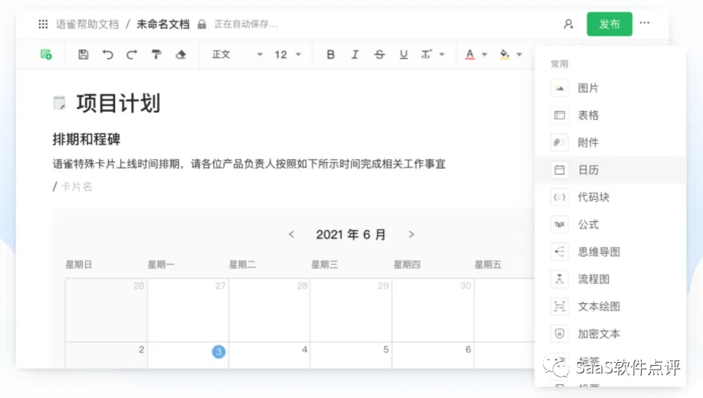Click the 排期和里程碑 heading

87,139
